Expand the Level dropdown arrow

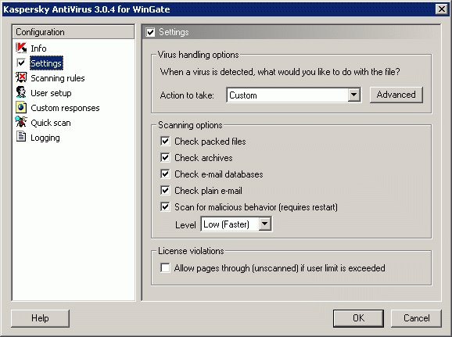(x=265, y=224)
